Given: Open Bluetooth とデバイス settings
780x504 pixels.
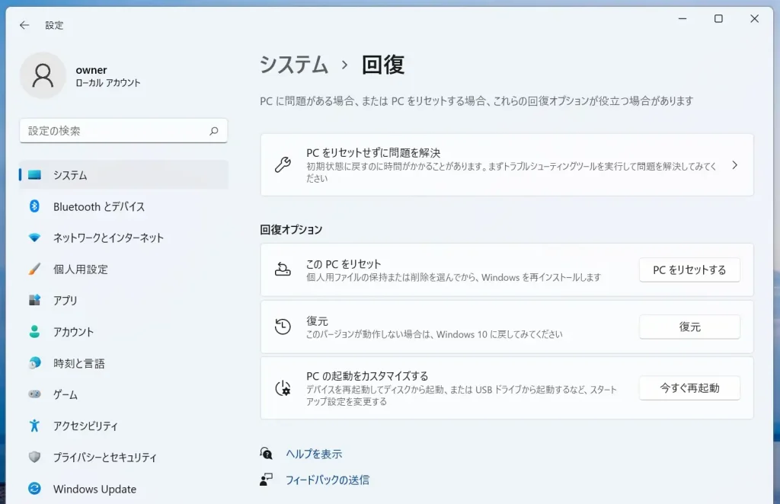Looking at the screenshot, I should point(98,206).
